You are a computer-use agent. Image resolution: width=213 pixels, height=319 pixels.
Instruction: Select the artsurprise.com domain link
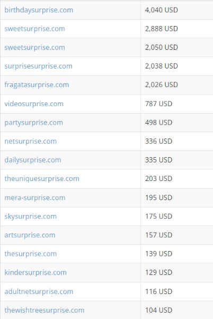30,235
